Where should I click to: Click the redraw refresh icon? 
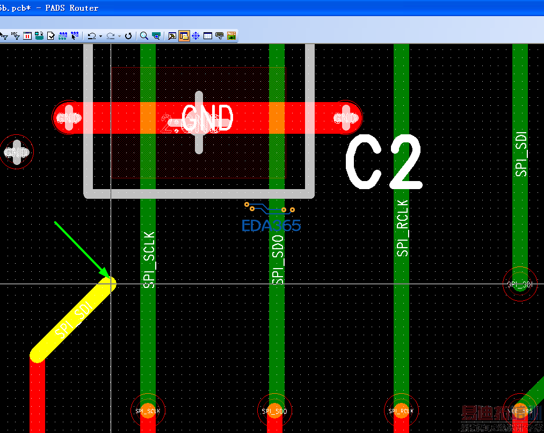pos(128,36)
